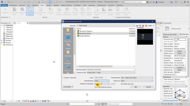Open the Posicionamento dropdown

(x=137, y=78)
